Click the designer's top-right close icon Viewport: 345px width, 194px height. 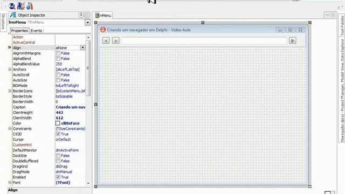click(333, 15)
